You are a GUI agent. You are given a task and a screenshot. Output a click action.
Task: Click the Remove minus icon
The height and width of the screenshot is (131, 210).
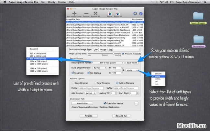point(86,14)
